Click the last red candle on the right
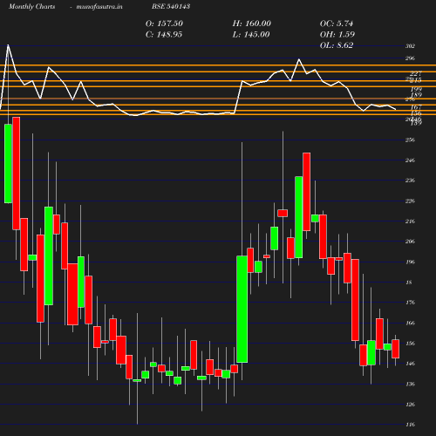 point(395,349)
